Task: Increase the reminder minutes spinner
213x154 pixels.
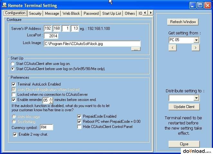Action: 51,99
